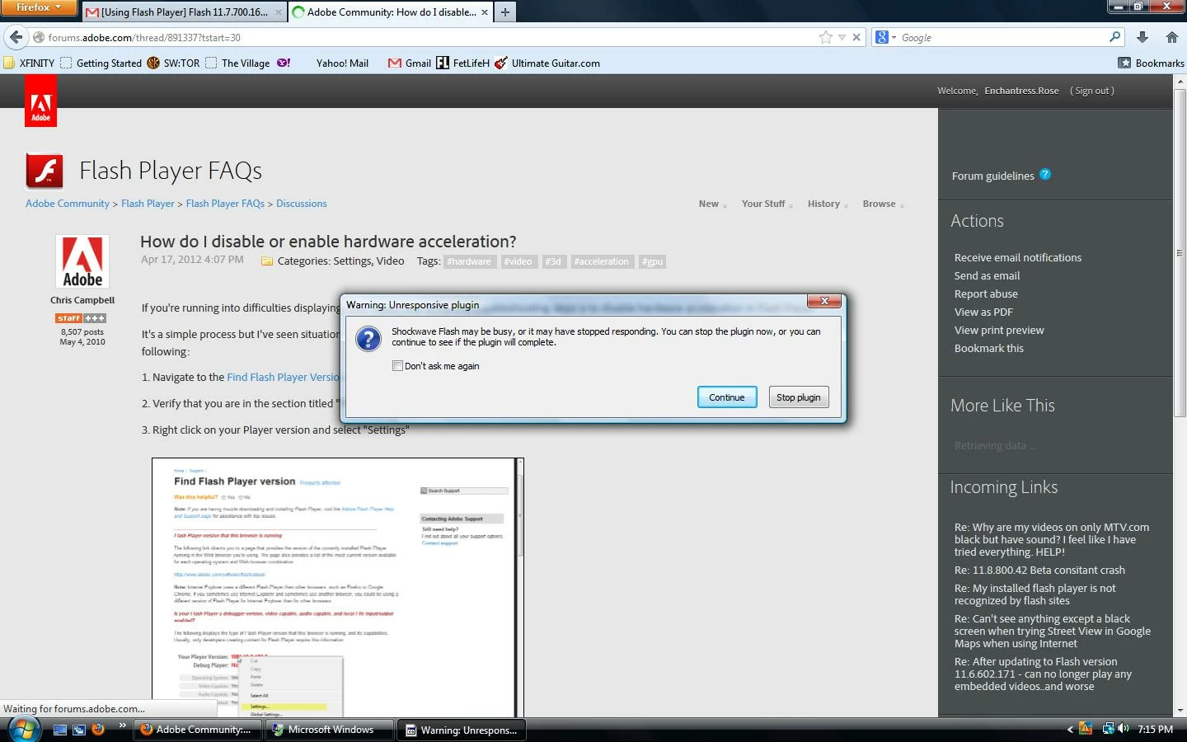This screenshot has height=742, width=1187.
Task: Open the Getting Started bookmark
Action: (101, 63)
